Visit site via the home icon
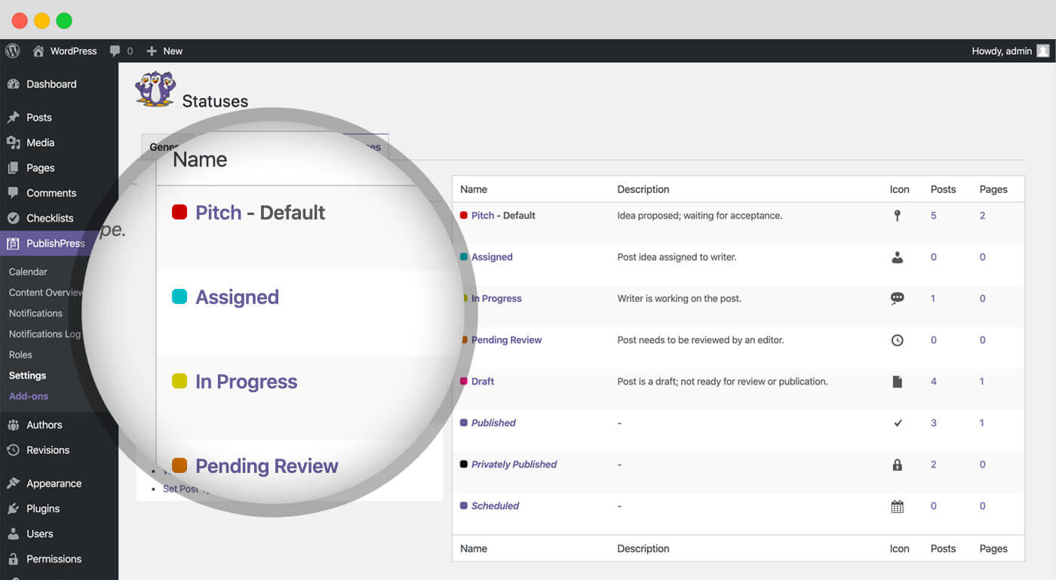Viewport: 1056px width, 580px height. tap(38, 51)
